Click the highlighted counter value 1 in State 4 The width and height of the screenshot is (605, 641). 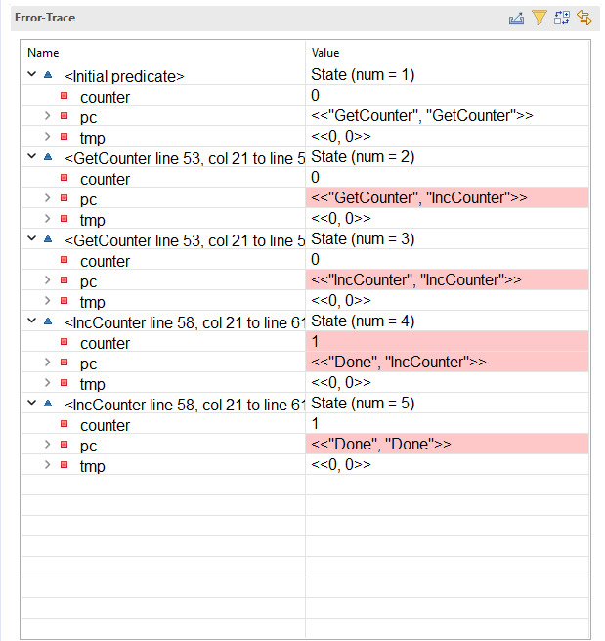click(315, 341)
